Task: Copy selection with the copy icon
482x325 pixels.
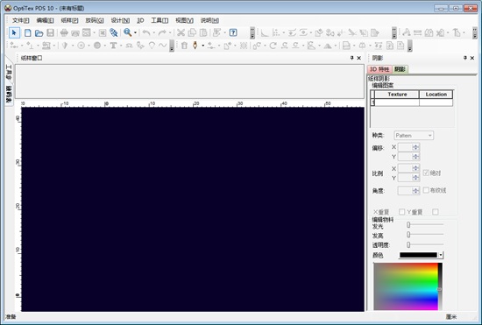Action: point(192,32)
